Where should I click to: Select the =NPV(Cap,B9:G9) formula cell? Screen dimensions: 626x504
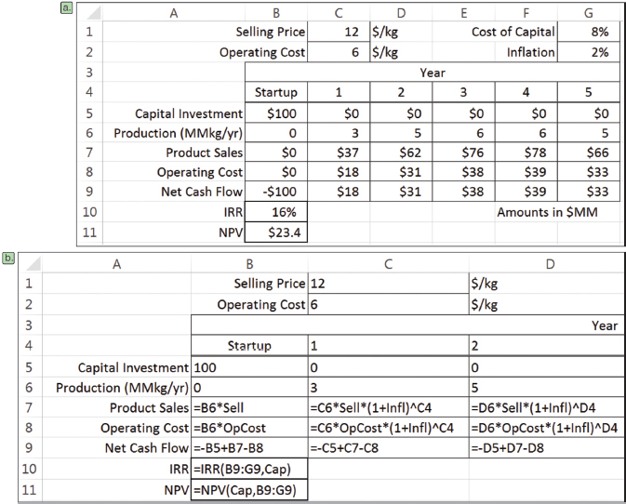tap(248, 489)
